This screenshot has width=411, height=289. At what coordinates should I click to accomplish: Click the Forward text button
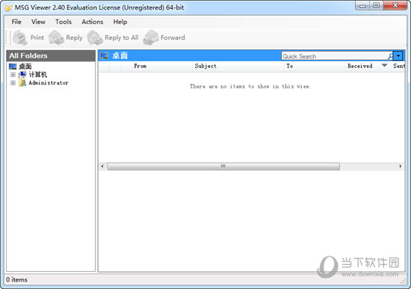pos(173,37)
